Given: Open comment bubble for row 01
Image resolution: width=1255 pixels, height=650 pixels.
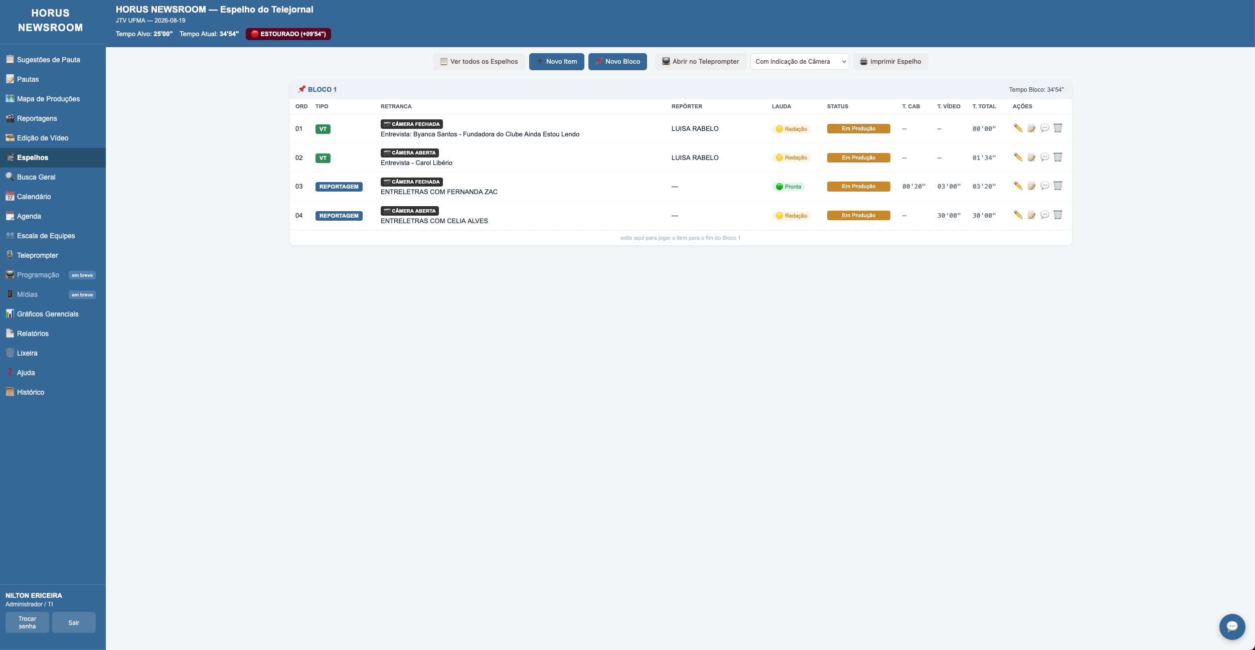Looking at the screenshot, I should tap(1044, 128).
